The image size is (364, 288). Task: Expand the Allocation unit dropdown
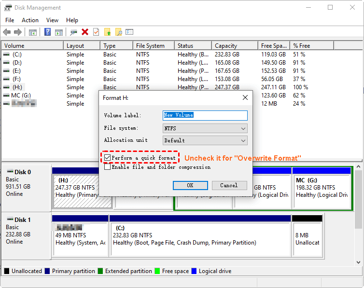[205, 140]
